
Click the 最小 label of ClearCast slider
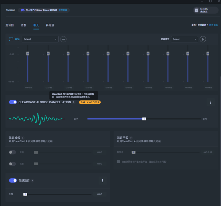coord(76,119)
